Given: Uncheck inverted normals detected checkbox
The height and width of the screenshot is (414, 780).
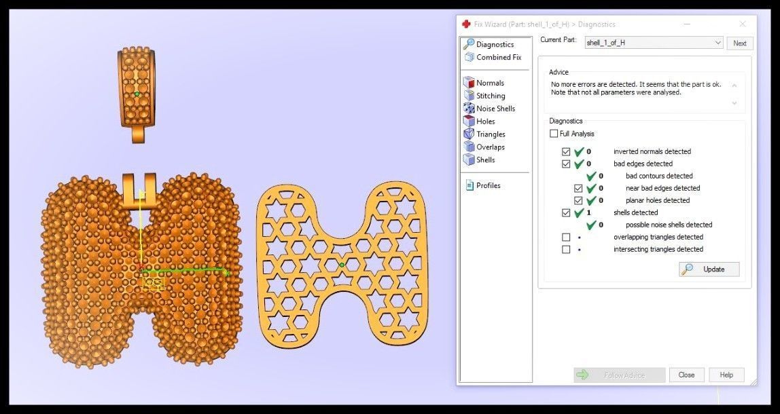Looking at the screenshot, I should (x=565, y=151).
